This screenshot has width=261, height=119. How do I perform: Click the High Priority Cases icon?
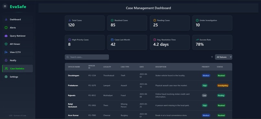pyautogui.click(x=70, y=40)
